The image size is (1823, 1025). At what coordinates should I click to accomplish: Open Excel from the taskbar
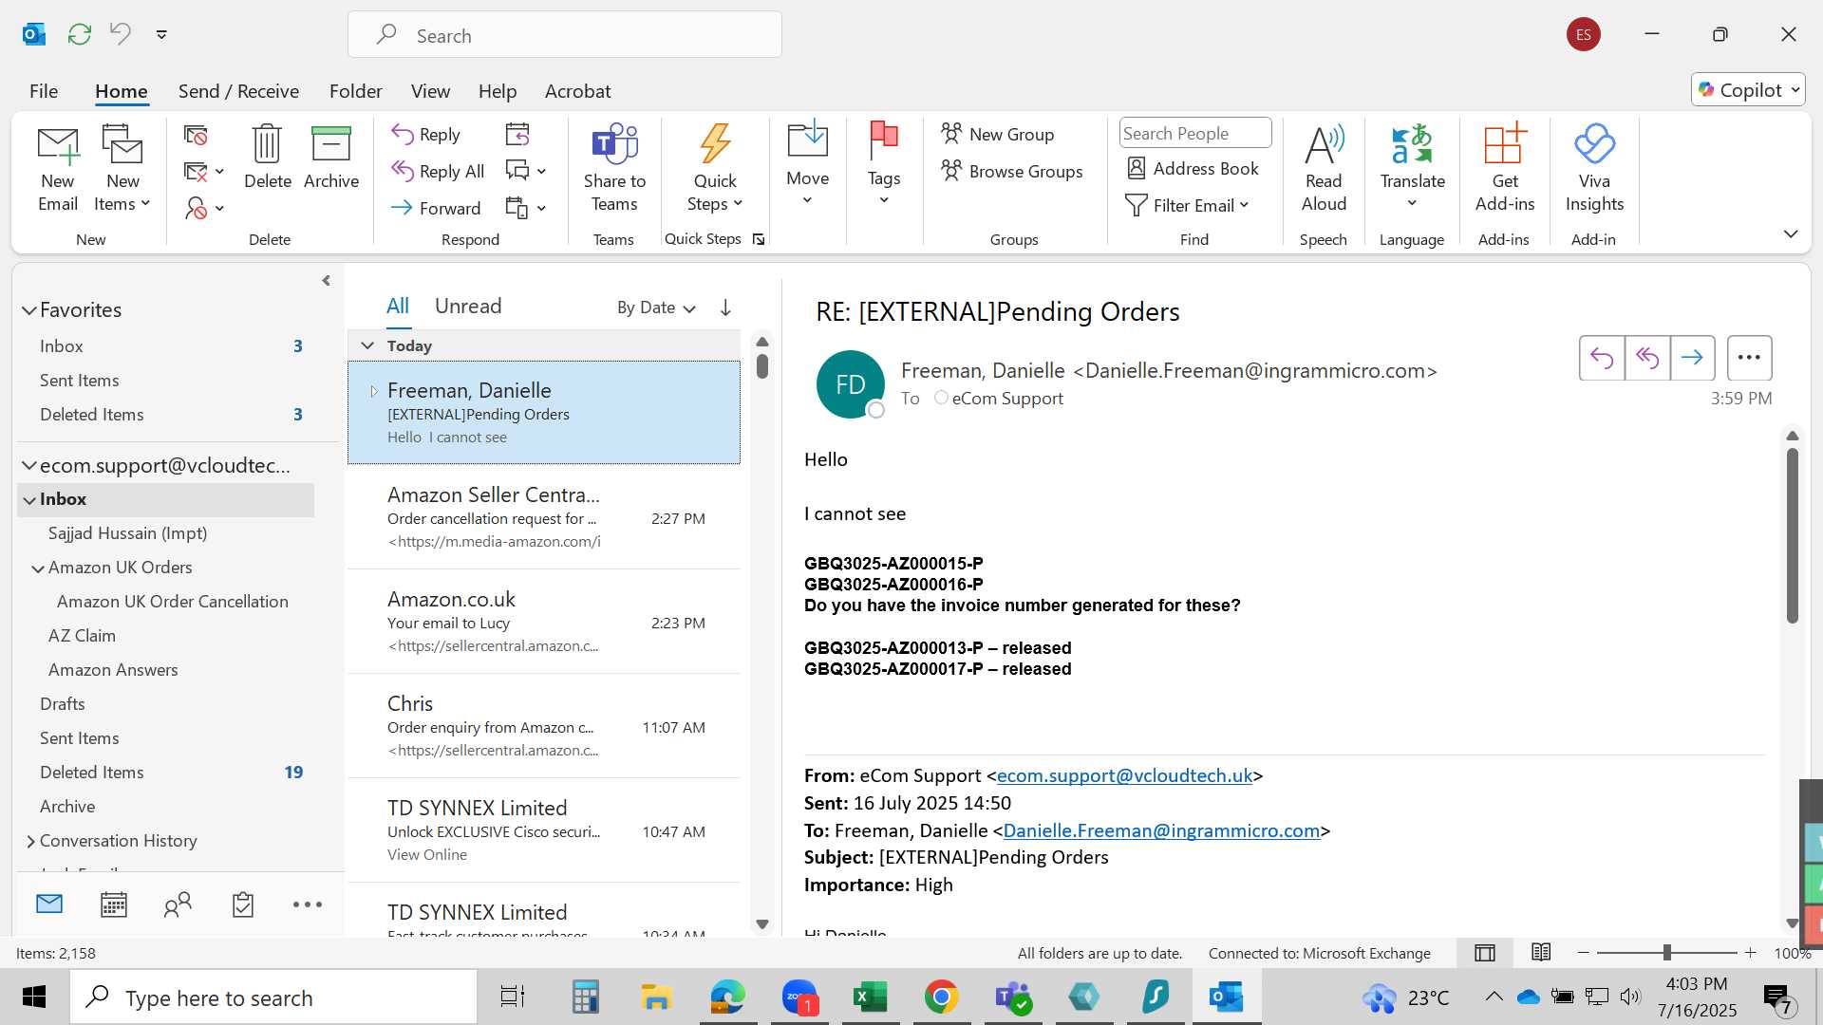click(x=870, y=997)
